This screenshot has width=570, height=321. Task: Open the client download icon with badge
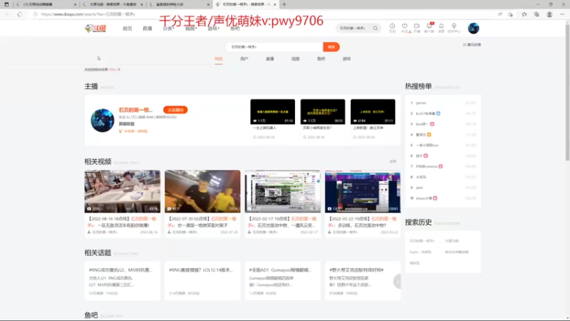[x=429, y=28]
